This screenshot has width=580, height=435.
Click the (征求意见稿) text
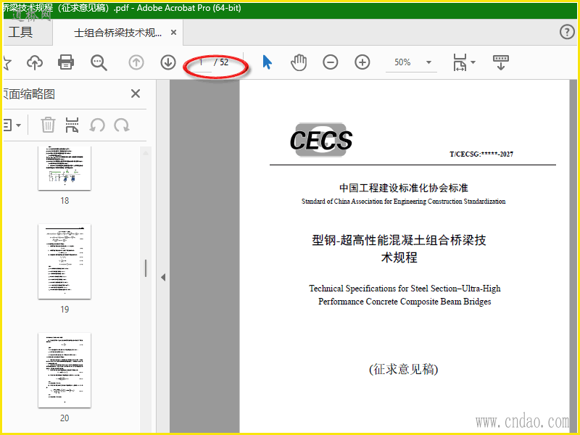tap(403, 369)
